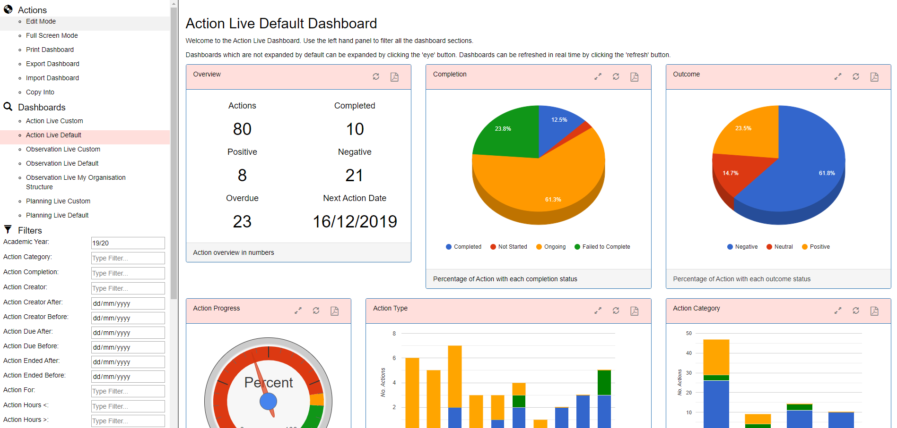Screen dimensions: 897x428
Task: Click the Dashboards magnifier icon
Action: click(x=8, y=107)
